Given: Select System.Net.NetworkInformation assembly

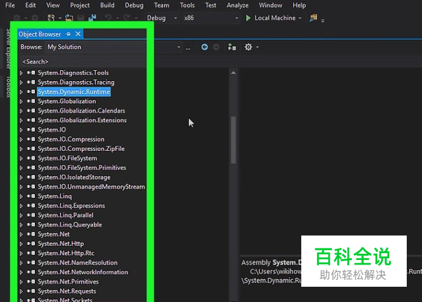Looking at the screenshot, I should click(x=83, y=272).
